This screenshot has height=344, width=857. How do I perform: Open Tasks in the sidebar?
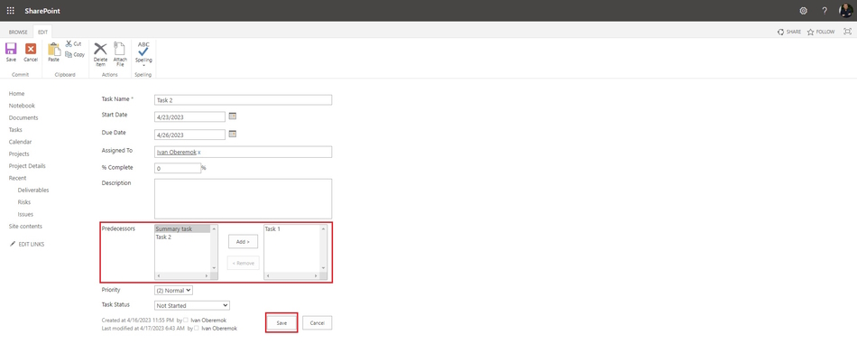[15, 130]
